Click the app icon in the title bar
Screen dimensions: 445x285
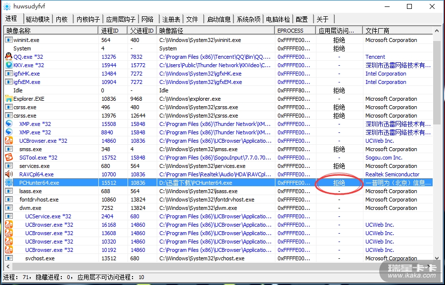(x=7, y=6)
